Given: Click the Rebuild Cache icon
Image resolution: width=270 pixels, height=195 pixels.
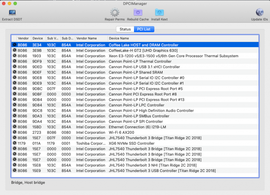Looking at the screenshot, I should click(138, 13).
